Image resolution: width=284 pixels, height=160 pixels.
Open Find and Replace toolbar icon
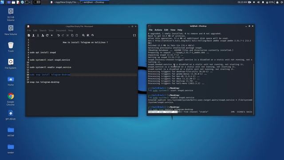[88, 36]
